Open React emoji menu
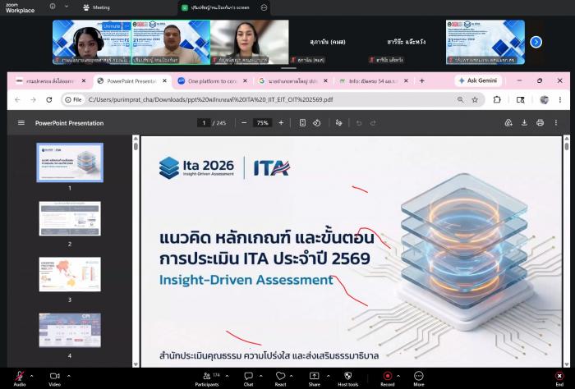 pos(281,378)
